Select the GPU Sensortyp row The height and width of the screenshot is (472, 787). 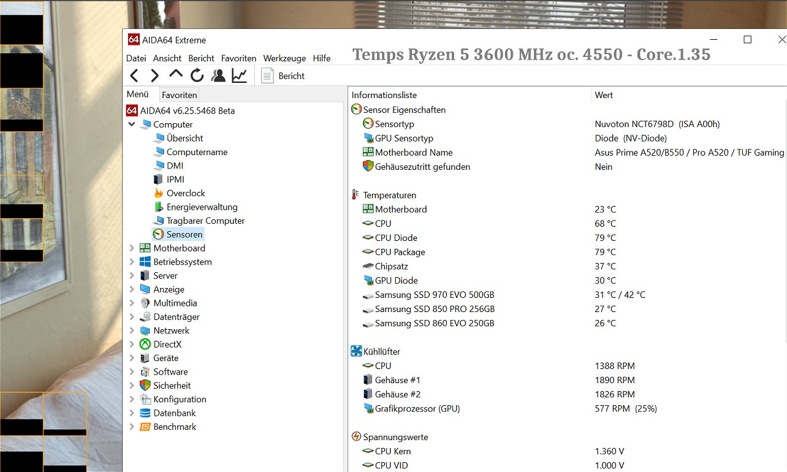click(x=567, y=138)
